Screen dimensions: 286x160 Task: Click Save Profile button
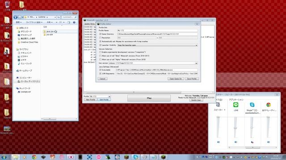pos(192,79)
